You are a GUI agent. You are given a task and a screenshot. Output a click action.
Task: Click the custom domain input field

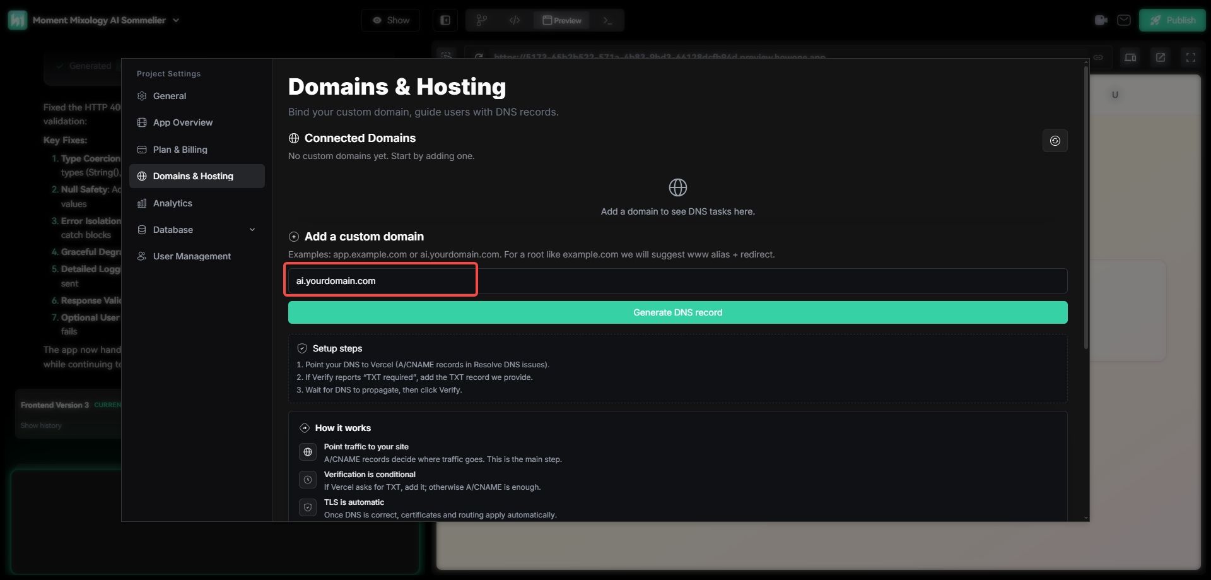click(677, 281)
